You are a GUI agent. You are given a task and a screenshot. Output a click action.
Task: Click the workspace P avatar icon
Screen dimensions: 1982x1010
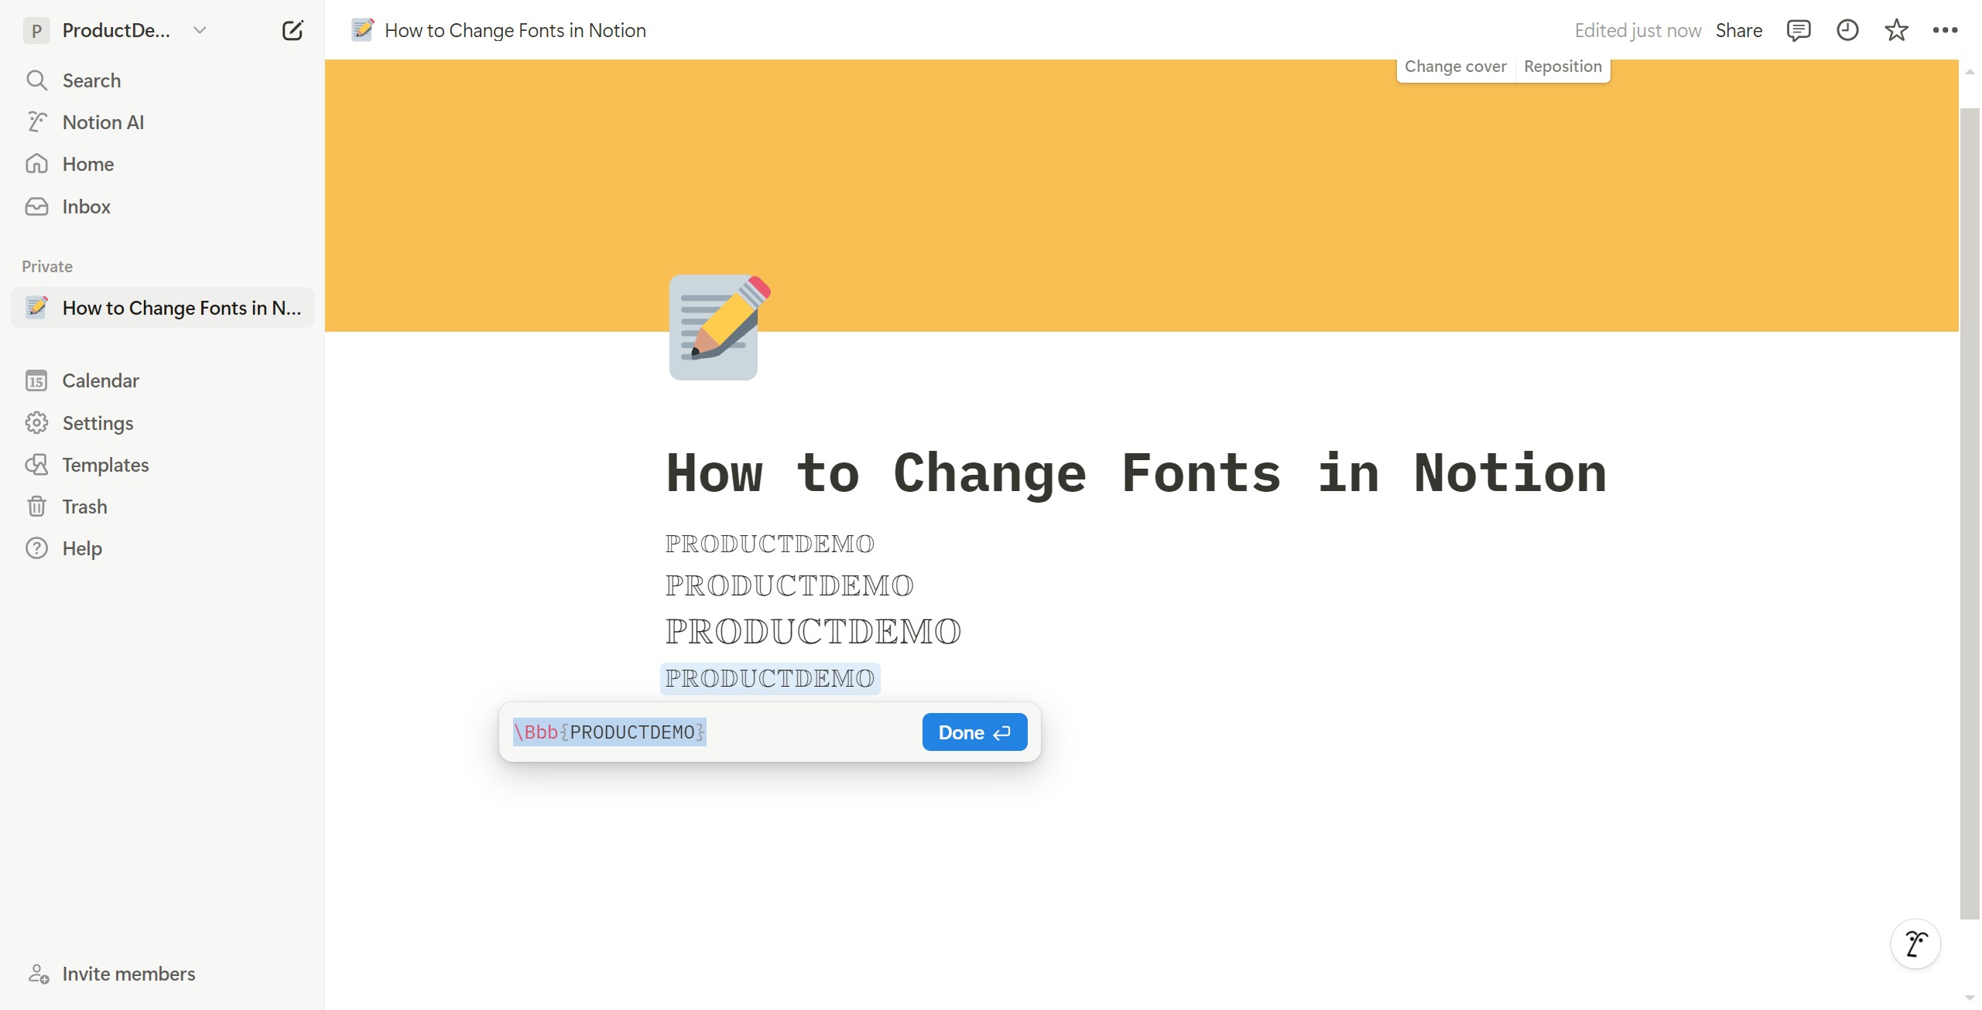point(36,30)
